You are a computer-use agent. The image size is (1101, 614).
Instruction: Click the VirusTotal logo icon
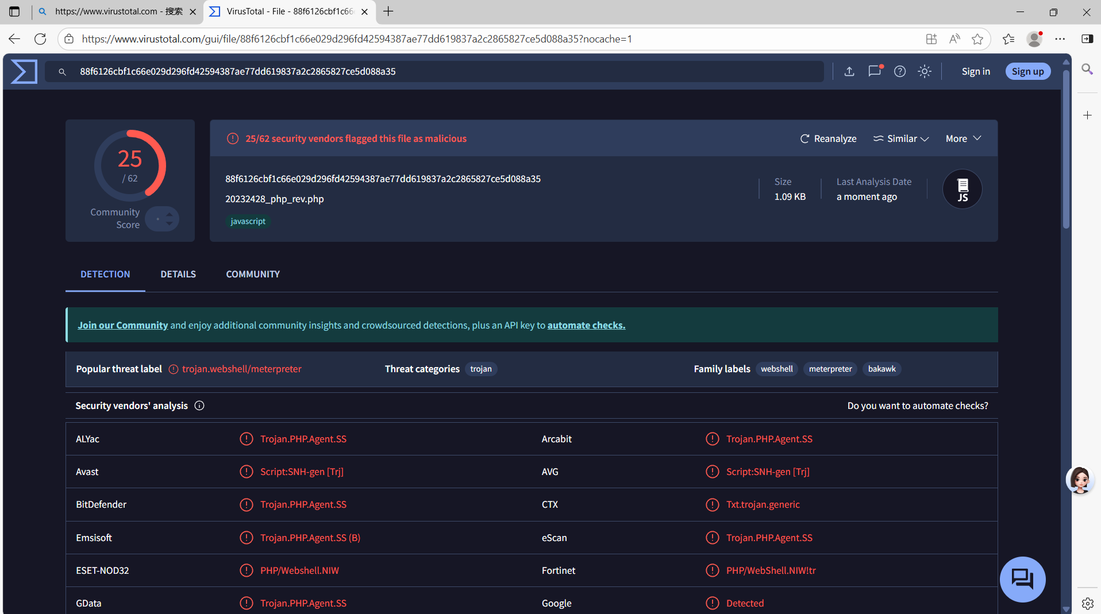24,71
